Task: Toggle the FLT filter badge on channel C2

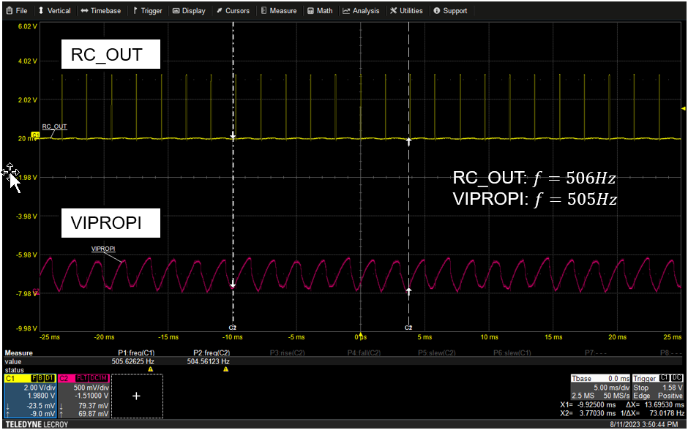Action: [81, 377]
